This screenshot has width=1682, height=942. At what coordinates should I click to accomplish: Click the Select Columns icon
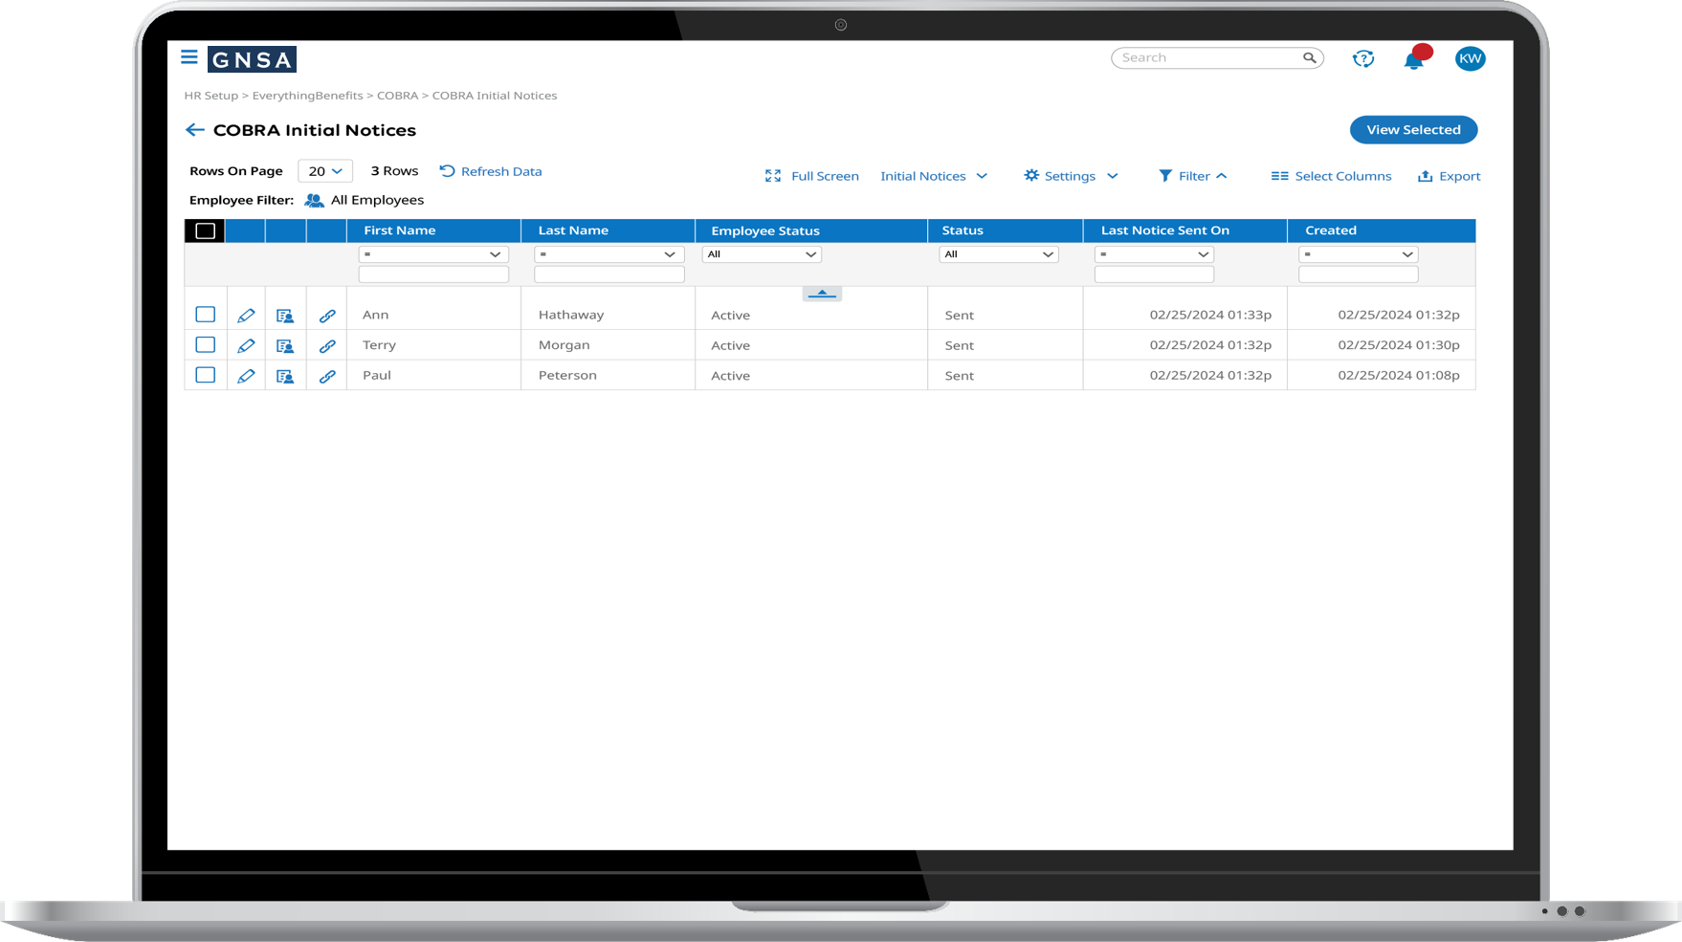1280,175
